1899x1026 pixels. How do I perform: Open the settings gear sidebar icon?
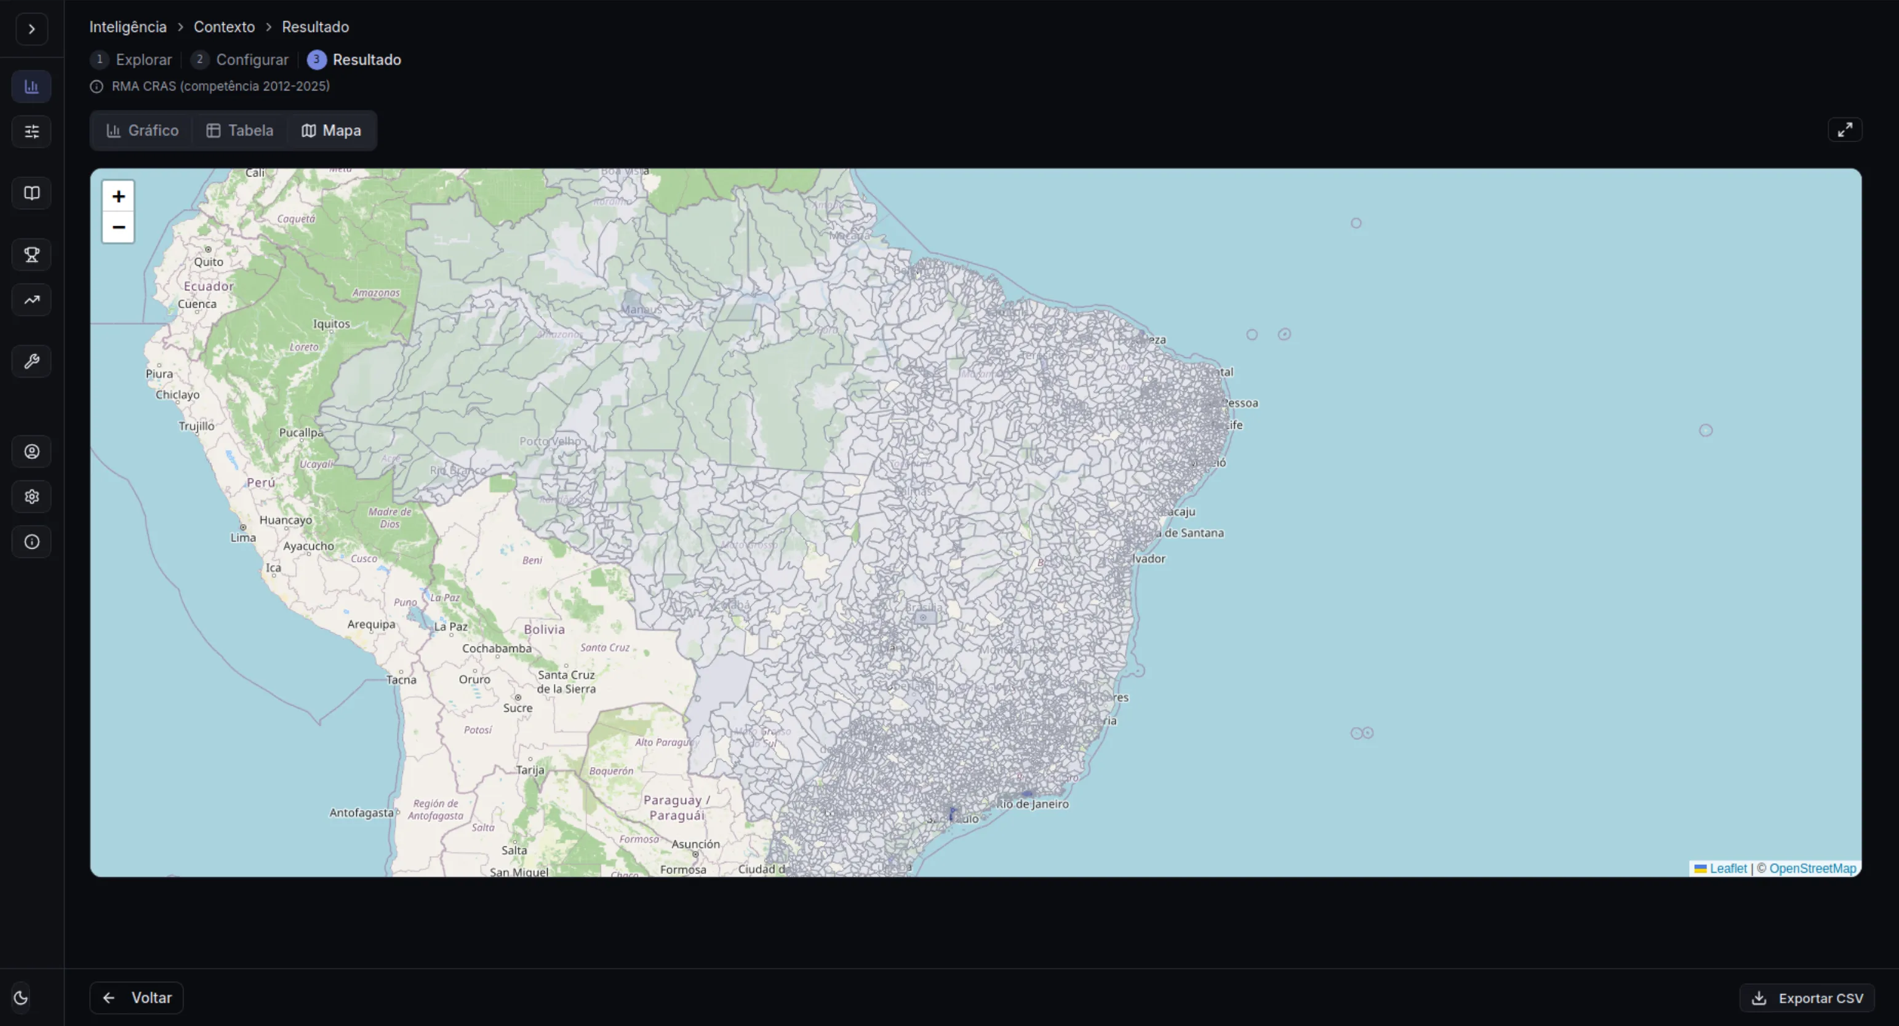(x=32, y=497)
